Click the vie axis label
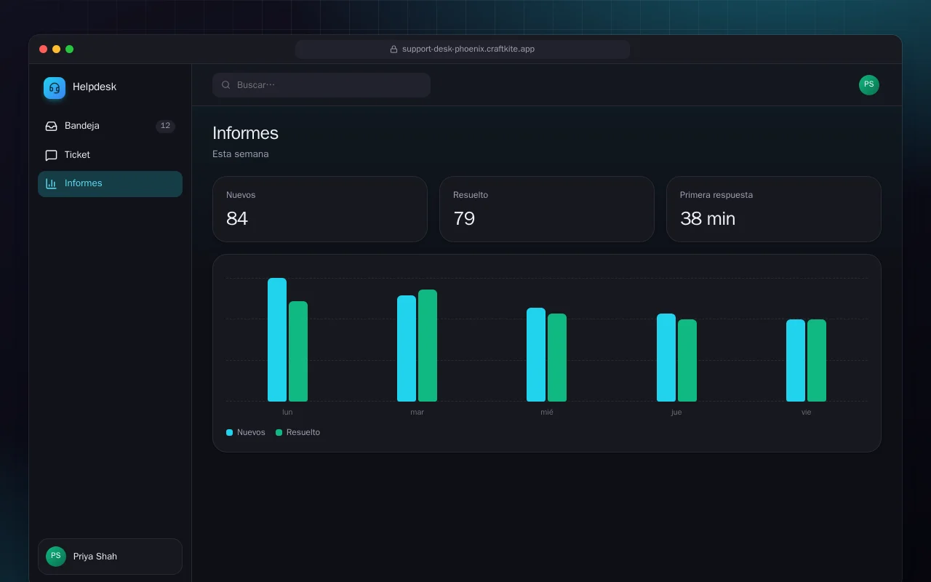Image resolution: width=931 pixels, height=582 pixels. 807,412
